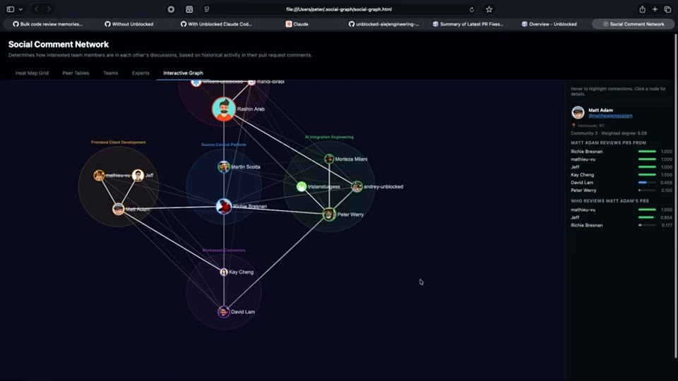The image size is (678, 381).
Task: Select the David Lam graph node
Action: click(224, 311)
